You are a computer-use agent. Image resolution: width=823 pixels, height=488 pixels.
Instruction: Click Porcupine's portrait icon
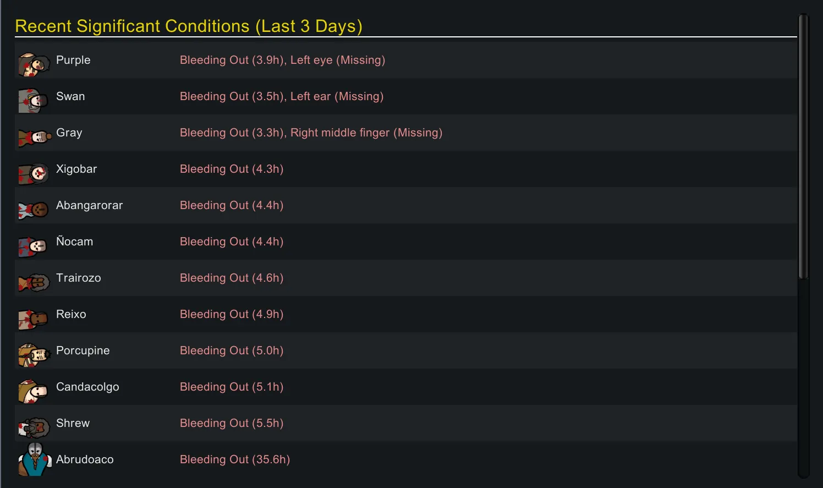pos(34,355)
